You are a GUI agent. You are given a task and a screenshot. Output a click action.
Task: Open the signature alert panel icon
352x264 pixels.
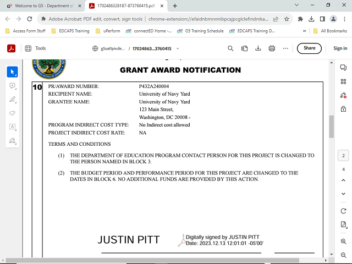coord(343,95)
